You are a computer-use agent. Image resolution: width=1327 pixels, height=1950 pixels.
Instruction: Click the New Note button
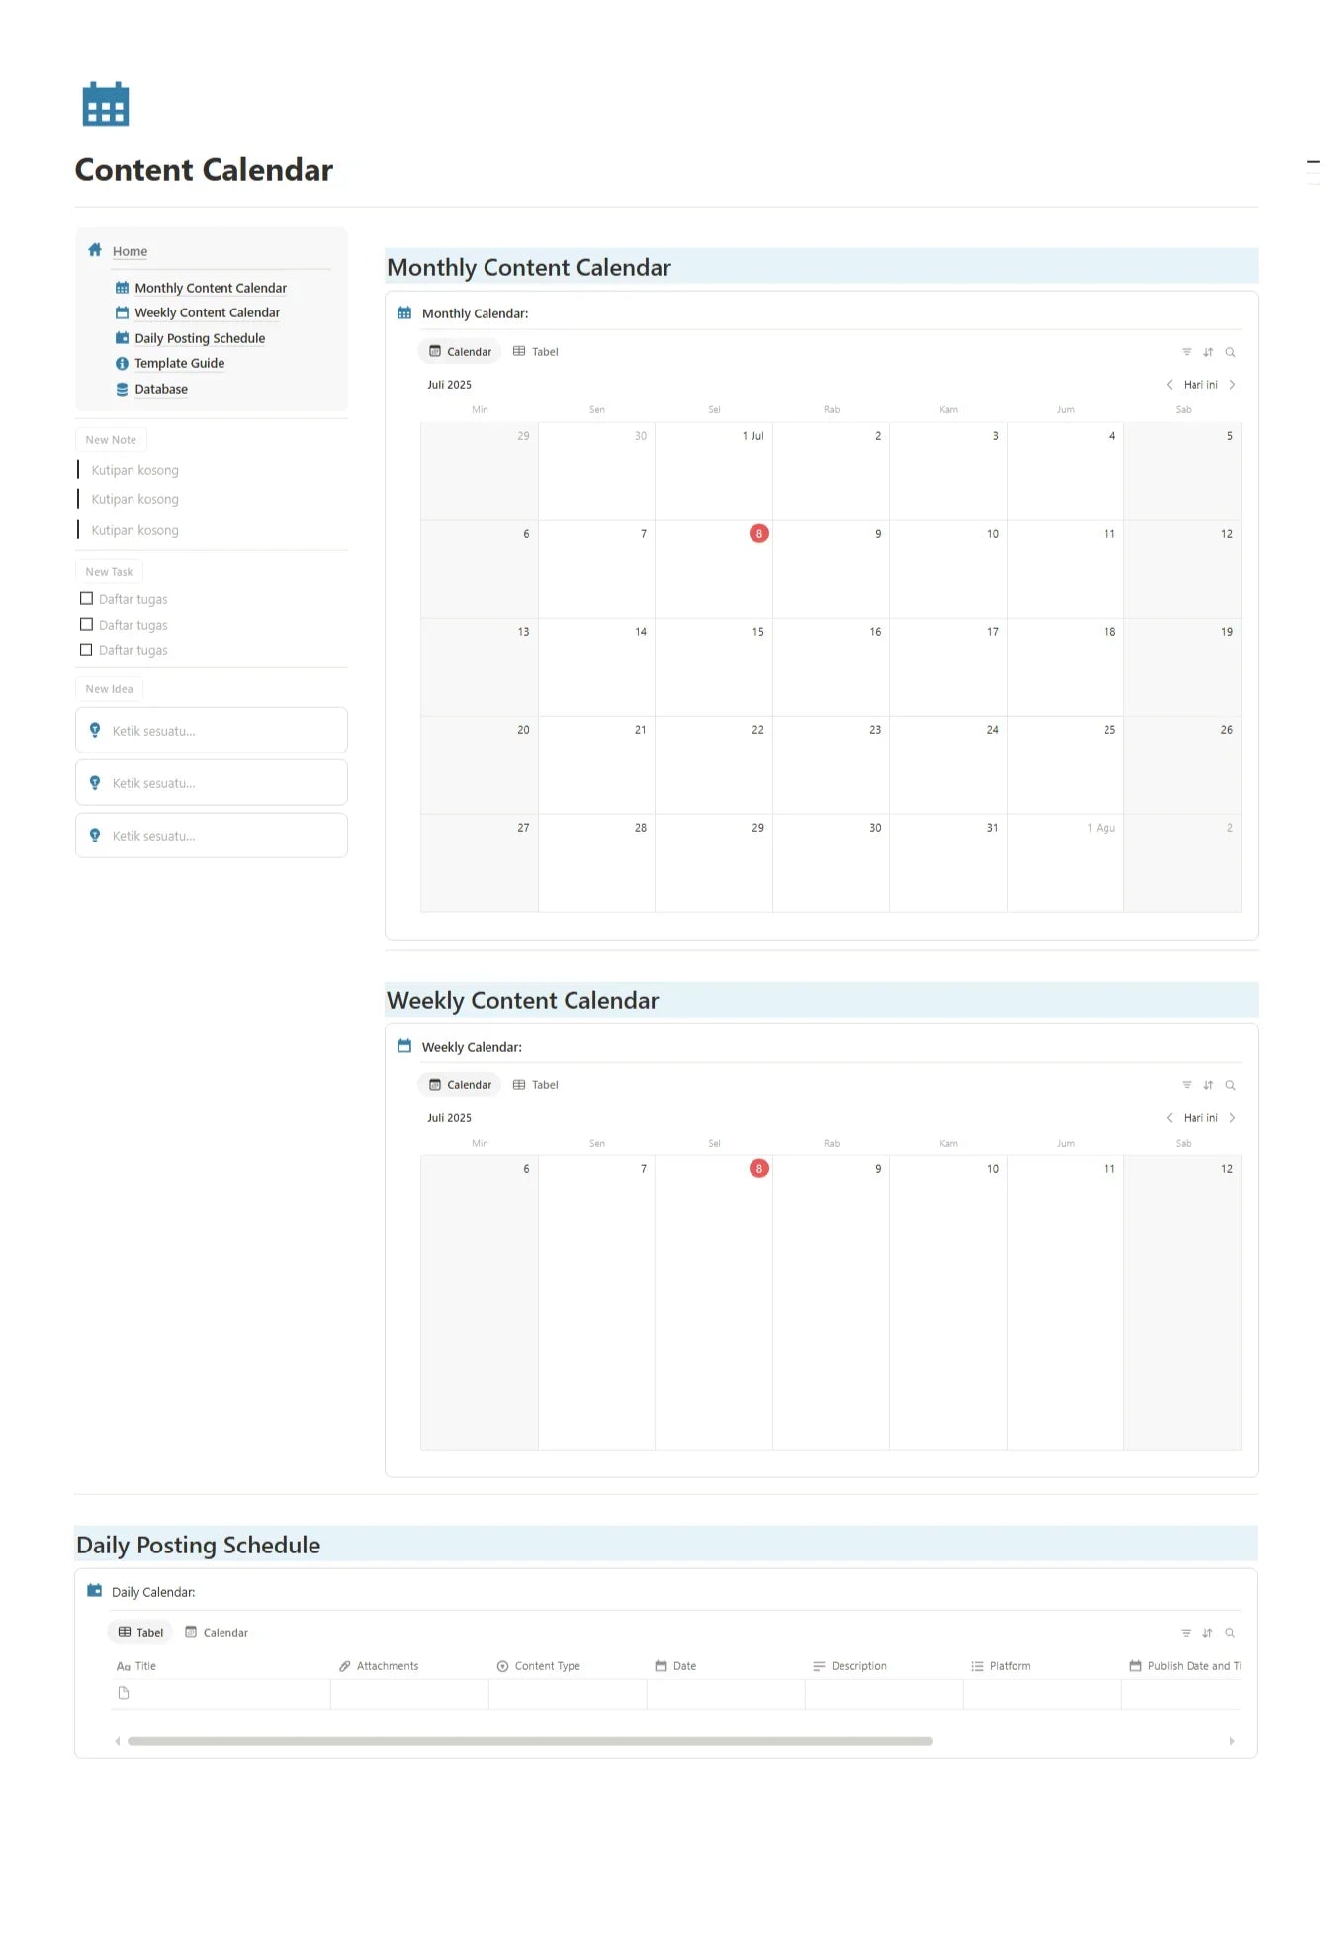pyautogui.click(x=111, y=440)
